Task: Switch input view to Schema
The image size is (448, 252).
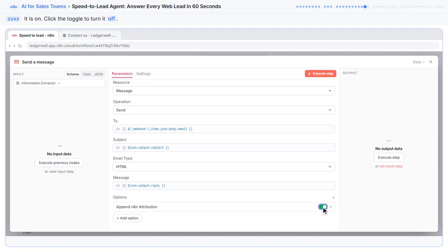Action: point(73,74)
